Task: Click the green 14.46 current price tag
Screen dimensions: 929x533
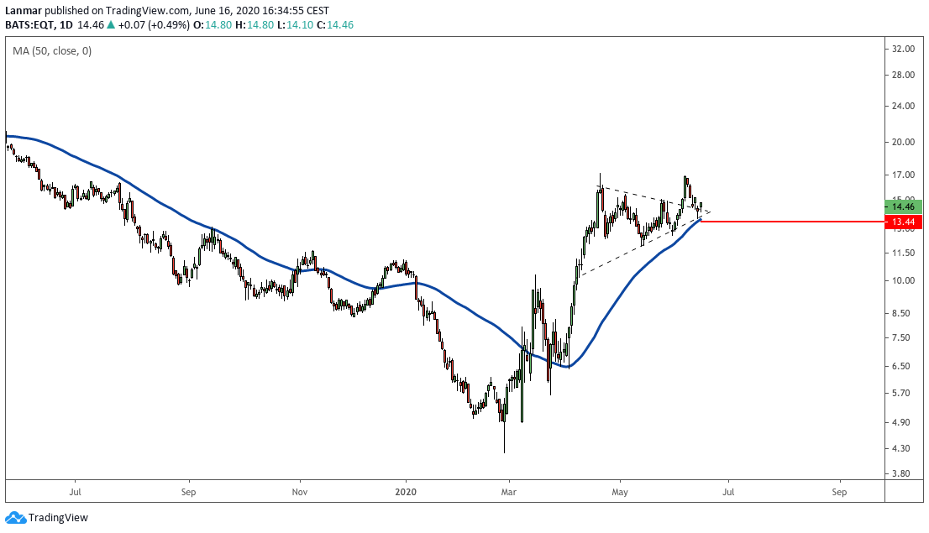Action: point(904,206)
